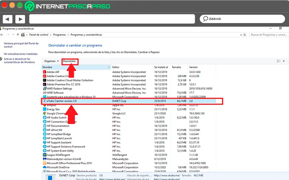Click the Adobe AIR program icon
This screenshot has width=289, height=180.
tap(44, 72)
